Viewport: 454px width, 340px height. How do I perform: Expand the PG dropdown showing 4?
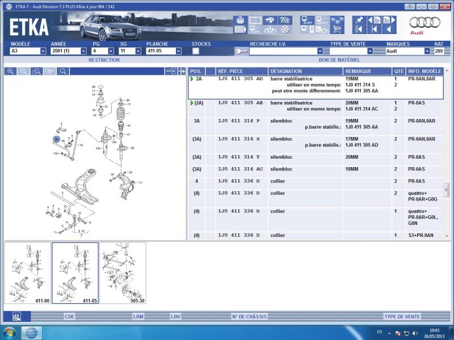coord(111,51)
